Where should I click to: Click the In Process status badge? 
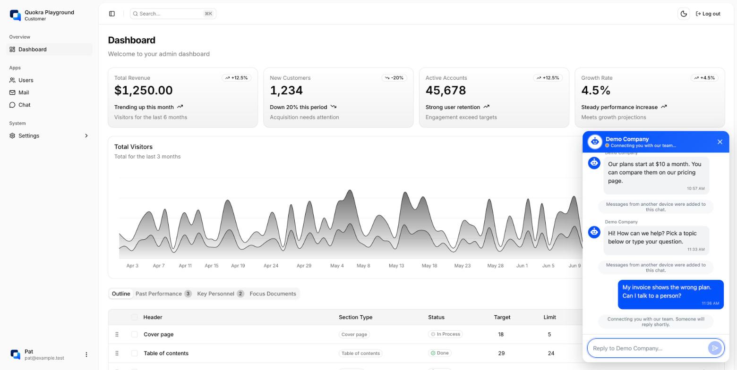click(446, 334)
